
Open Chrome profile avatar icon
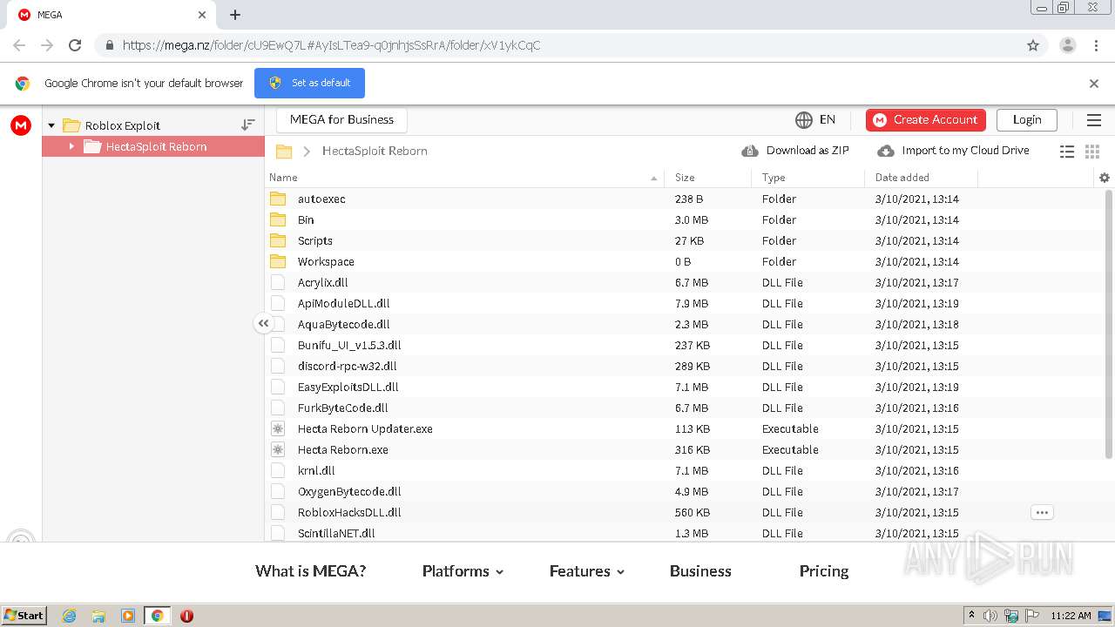tap(1068, 45)
